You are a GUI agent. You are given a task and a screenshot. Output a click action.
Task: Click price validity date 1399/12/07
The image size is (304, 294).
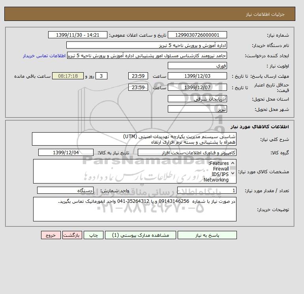[x=197, y=87]
